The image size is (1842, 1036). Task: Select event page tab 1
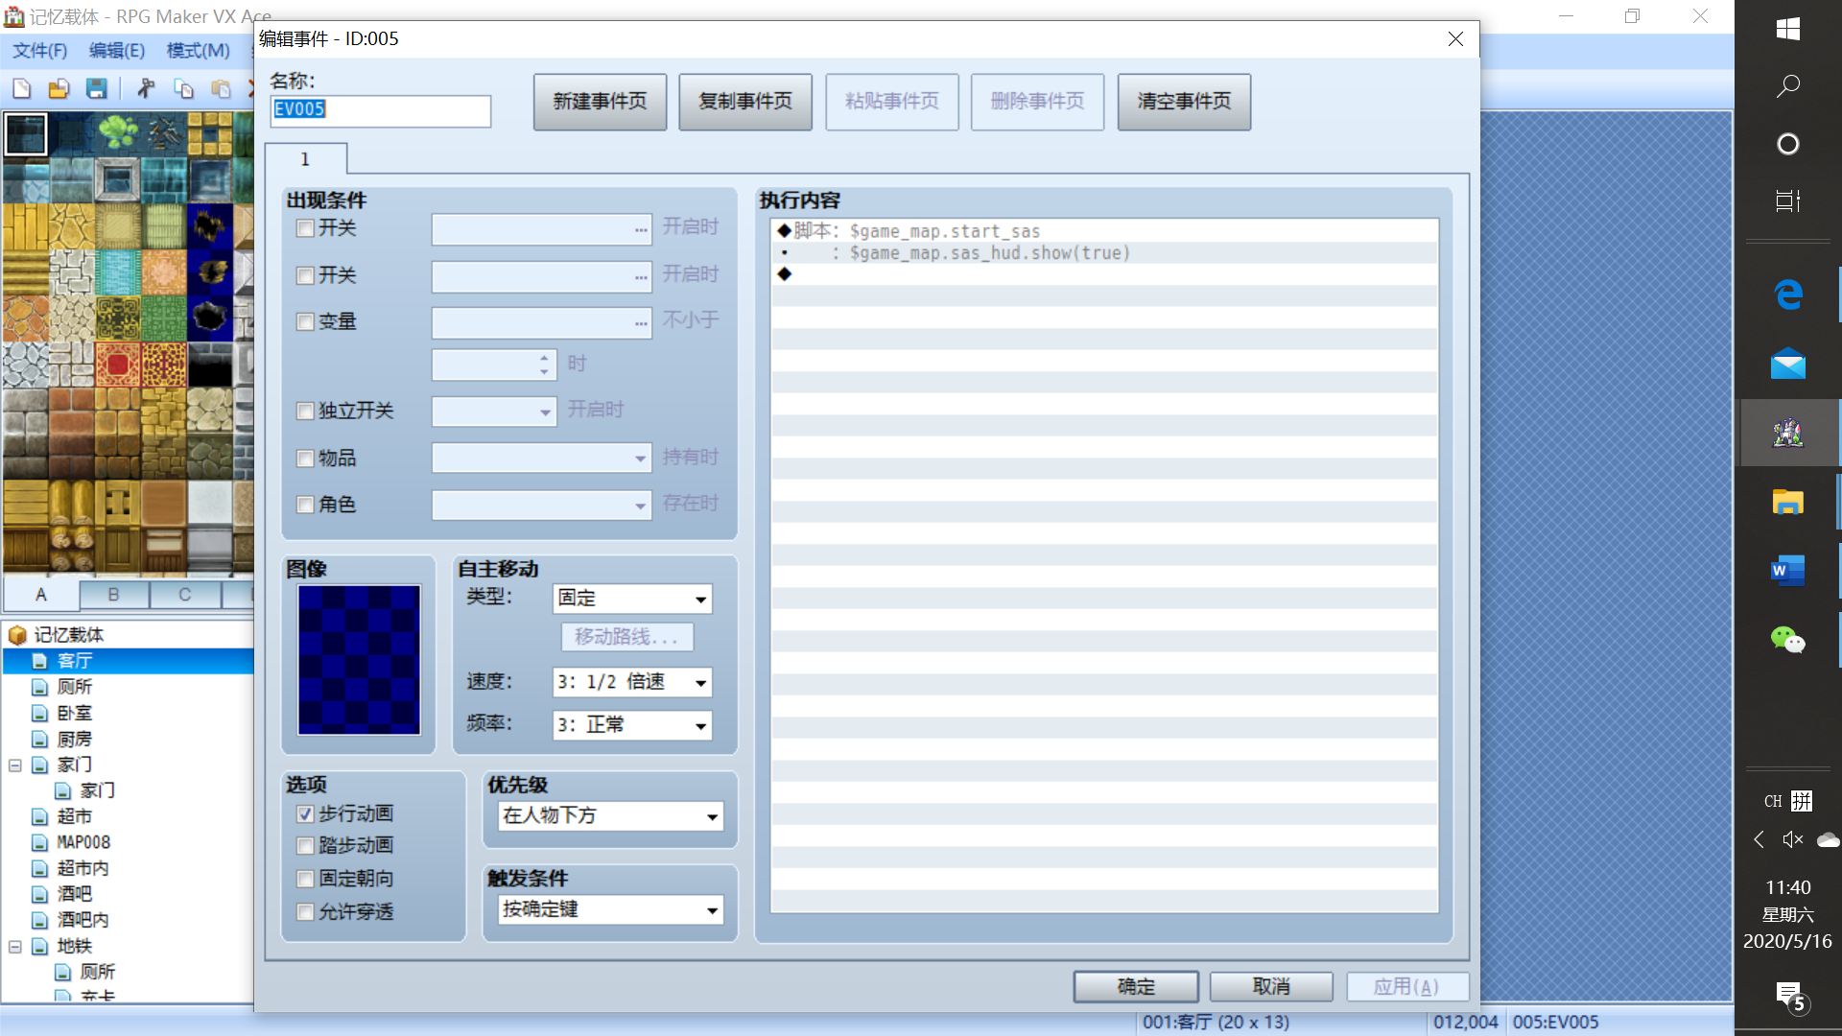pyautogui.click(x=305, y=159)
